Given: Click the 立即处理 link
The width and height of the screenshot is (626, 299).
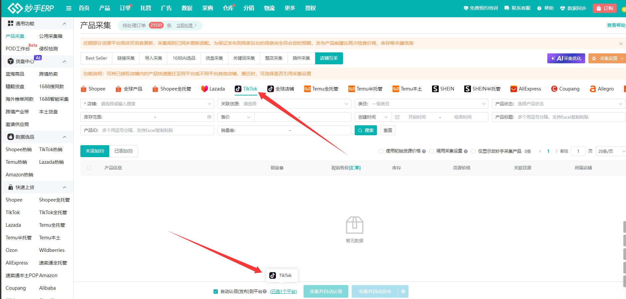Looking at the screenshot, I should [x=185, y=26].
